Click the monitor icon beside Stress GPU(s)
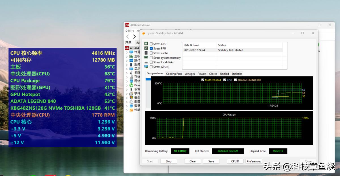The image size is (340, 176). pyautogui.click(x=146, y=67)
